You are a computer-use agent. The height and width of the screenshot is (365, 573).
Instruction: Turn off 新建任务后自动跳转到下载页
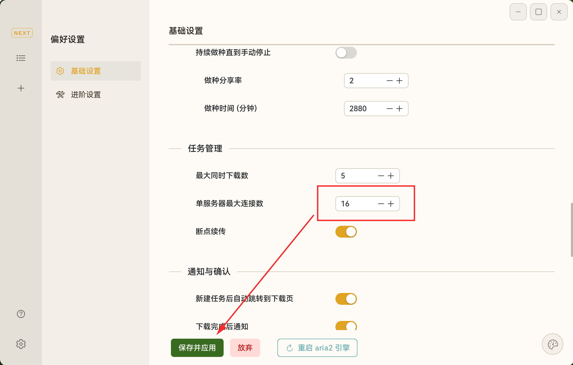[346, 299]
